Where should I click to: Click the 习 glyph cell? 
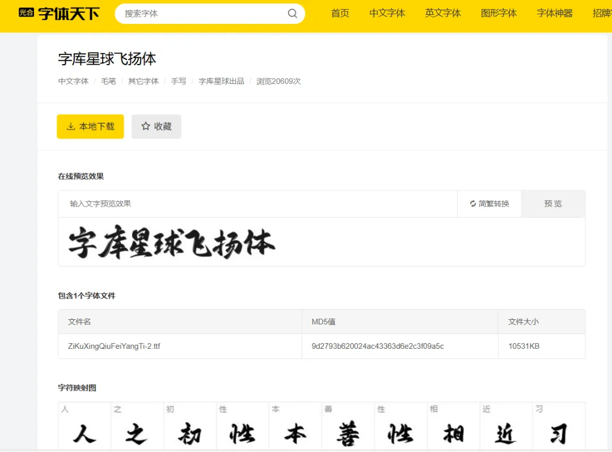coord(559,426)
